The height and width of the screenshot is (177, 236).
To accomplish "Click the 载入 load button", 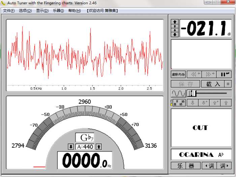I will (212, 84).
